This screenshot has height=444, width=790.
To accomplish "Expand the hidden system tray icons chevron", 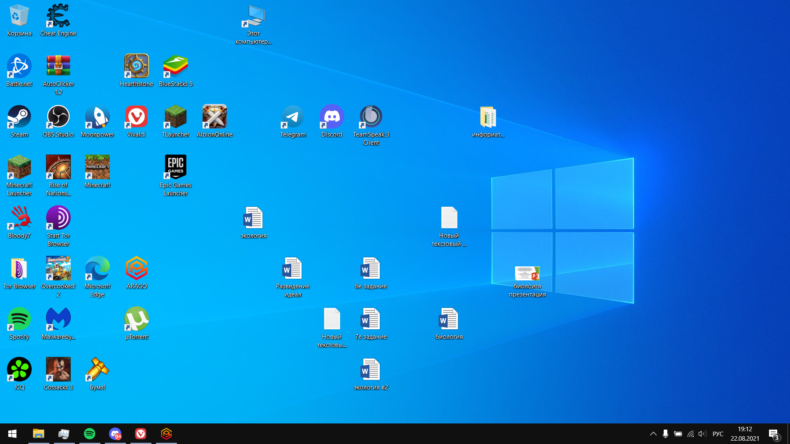I will (x=653, y=434).
